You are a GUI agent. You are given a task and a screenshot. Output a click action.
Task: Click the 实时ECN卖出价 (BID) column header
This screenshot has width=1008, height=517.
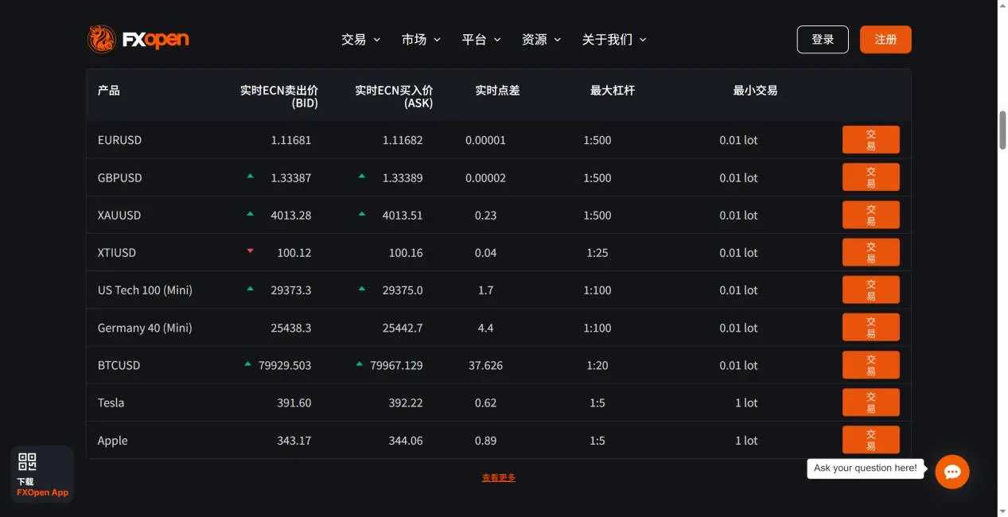click(279, 96)
